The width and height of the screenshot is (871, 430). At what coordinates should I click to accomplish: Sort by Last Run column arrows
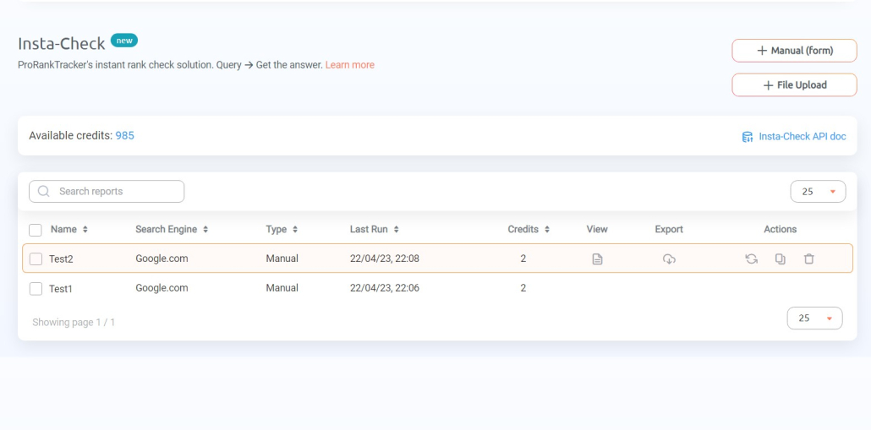pos(396,229)
